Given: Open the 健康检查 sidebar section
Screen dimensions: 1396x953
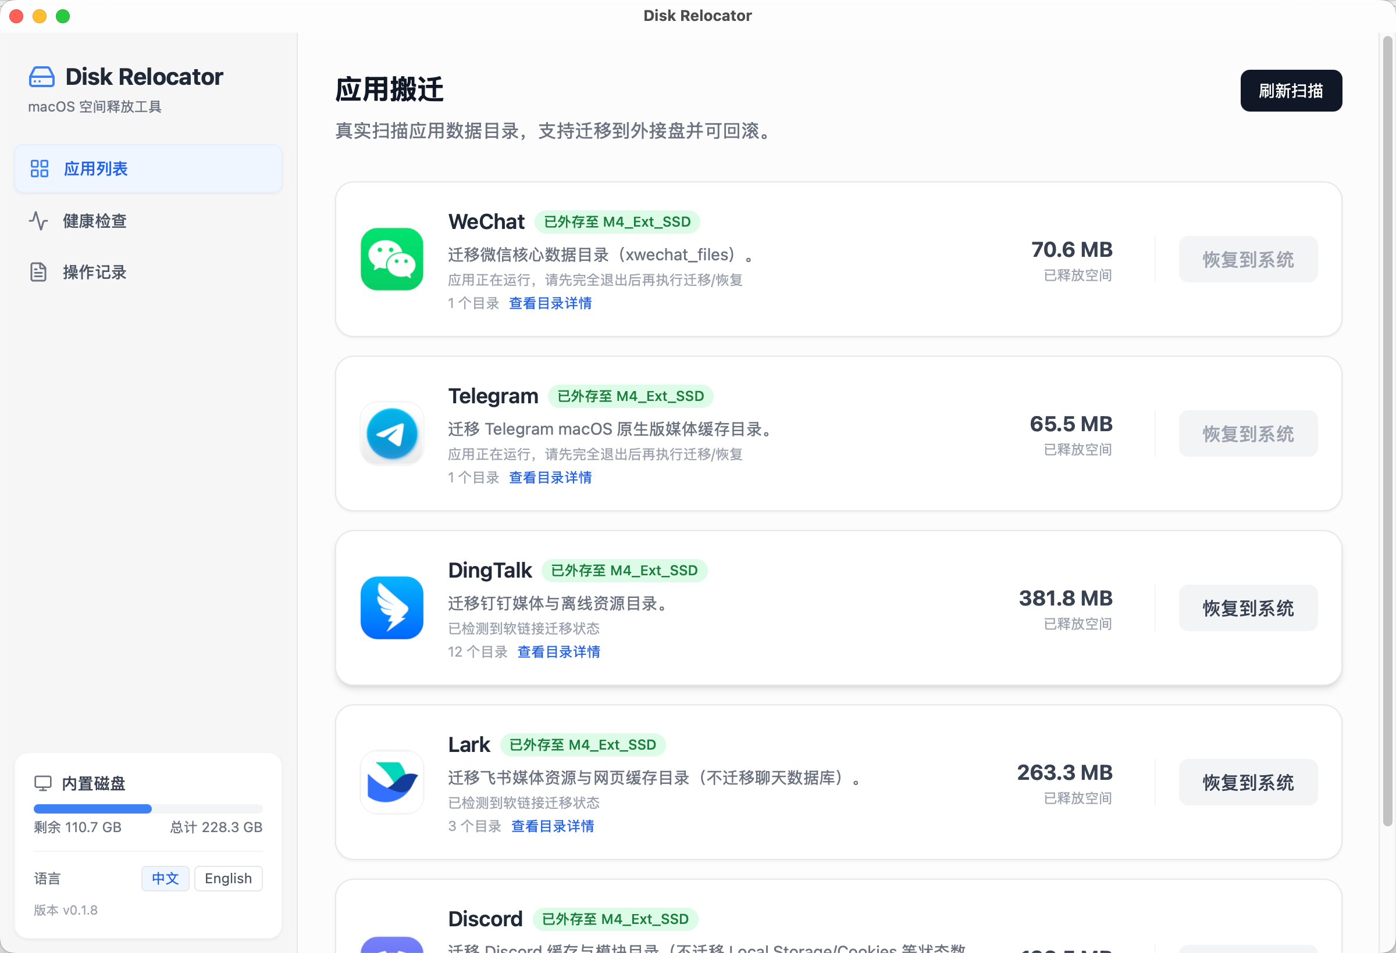Looking at the screenshot, I should pos(95,220).
